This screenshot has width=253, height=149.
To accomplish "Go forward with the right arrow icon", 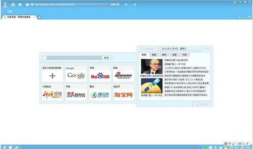I will pyautogui.click(x=135, y=5).
